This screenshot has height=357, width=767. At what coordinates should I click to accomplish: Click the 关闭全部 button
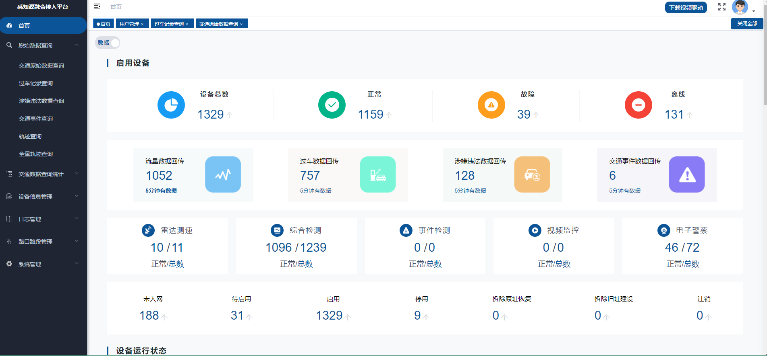pos(747,24)
